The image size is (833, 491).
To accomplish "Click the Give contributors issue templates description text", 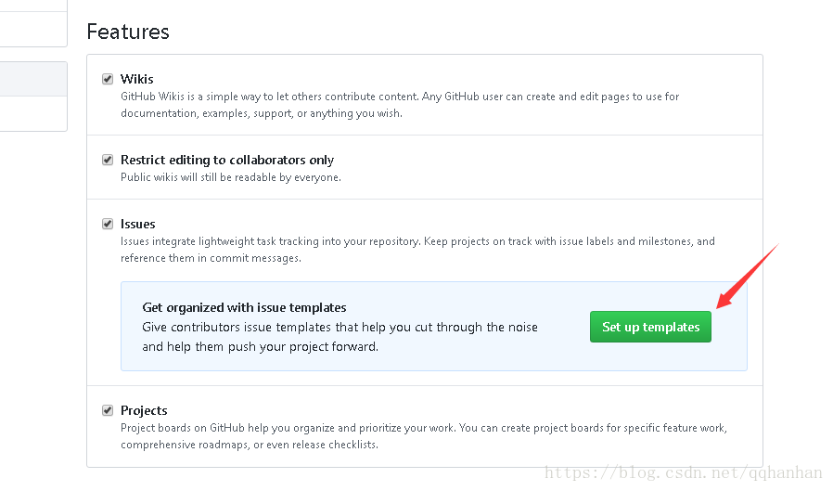I will pyautogui.click(x=340, y=337).
